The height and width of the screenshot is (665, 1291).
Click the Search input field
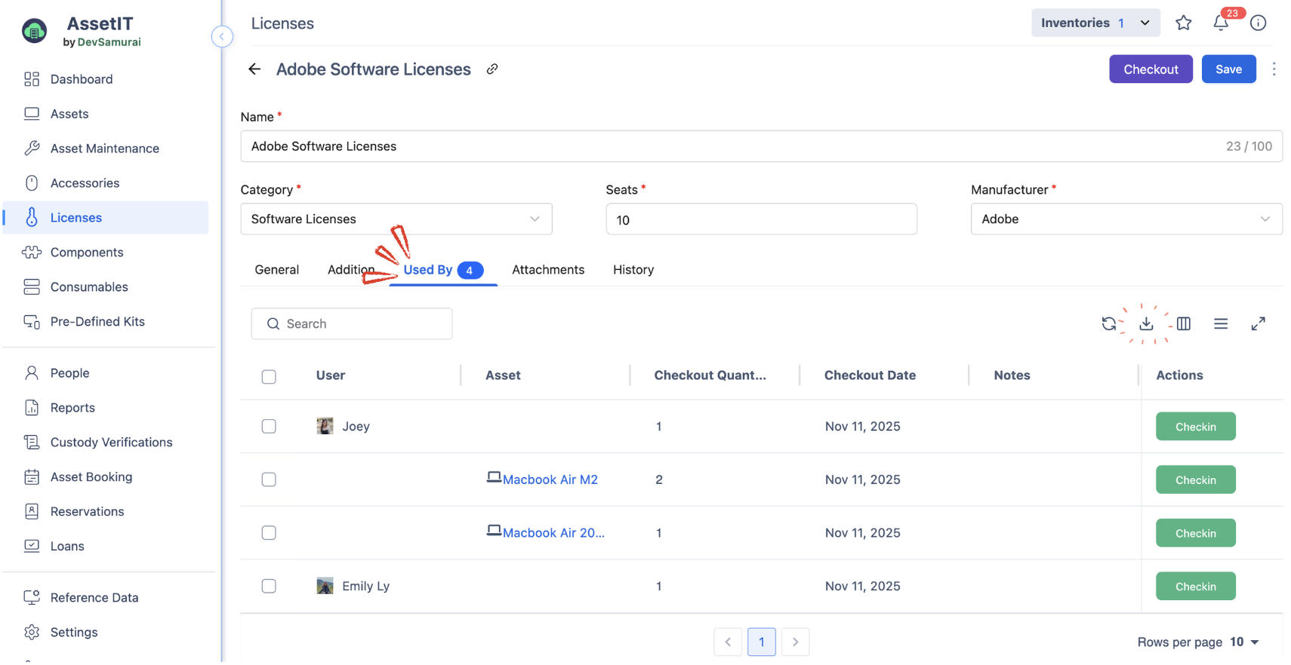[352, 324]
